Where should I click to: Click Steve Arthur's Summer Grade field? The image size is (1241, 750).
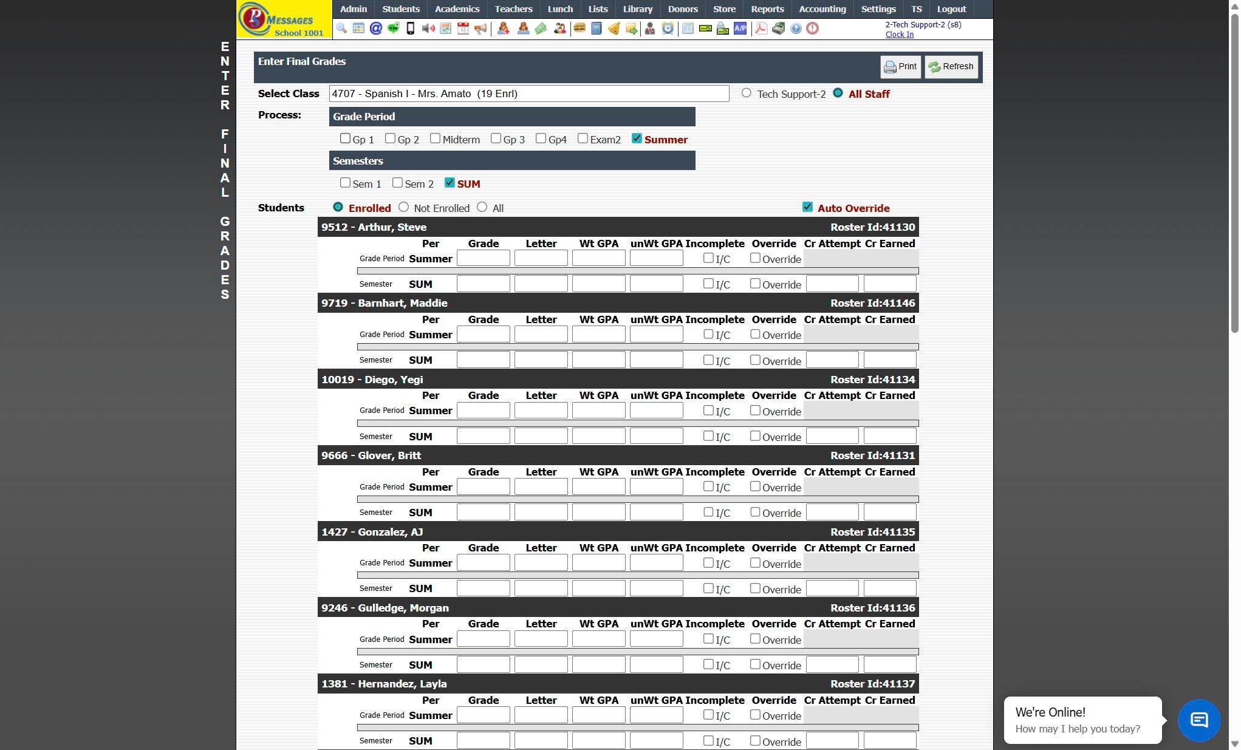point(483,259)
